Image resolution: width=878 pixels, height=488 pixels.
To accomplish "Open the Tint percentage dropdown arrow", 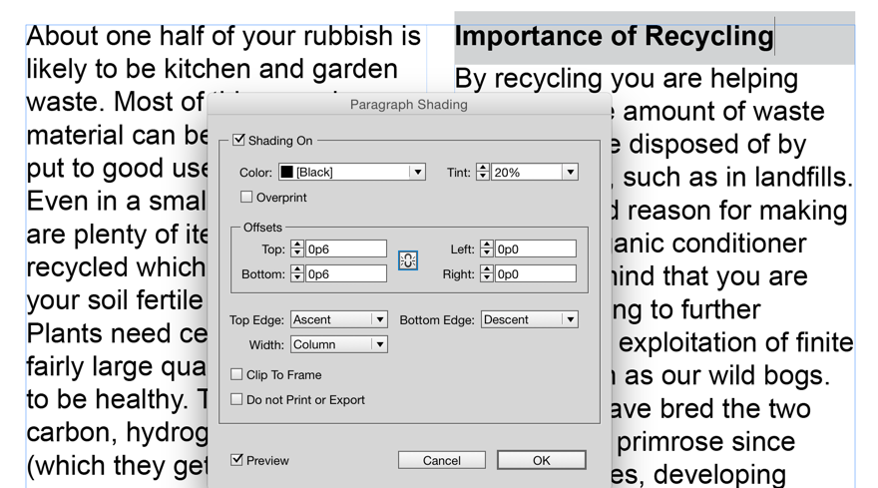I will point(570,173).
